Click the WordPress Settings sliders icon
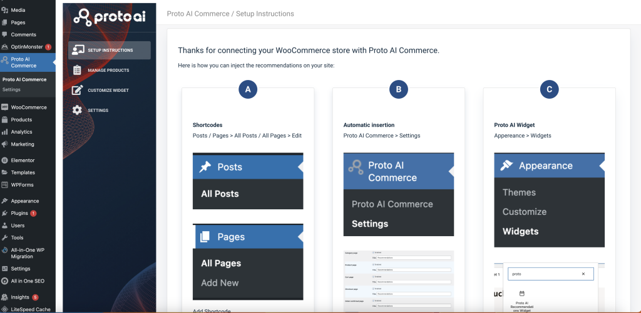Viewport: 641px width, 313px height. click(4, 269)
